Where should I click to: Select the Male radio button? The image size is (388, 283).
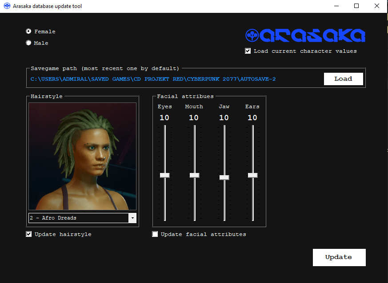(x=29, y=43)
